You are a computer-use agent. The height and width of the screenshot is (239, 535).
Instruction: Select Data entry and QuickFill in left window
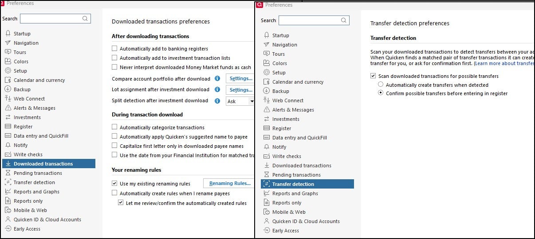tap(41, 136)
